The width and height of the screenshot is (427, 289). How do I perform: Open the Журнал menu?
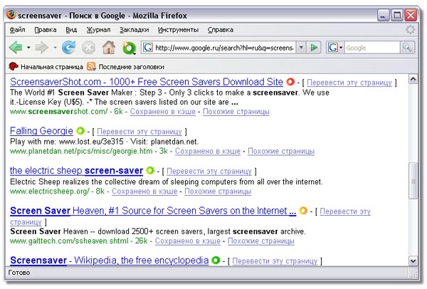99,30
